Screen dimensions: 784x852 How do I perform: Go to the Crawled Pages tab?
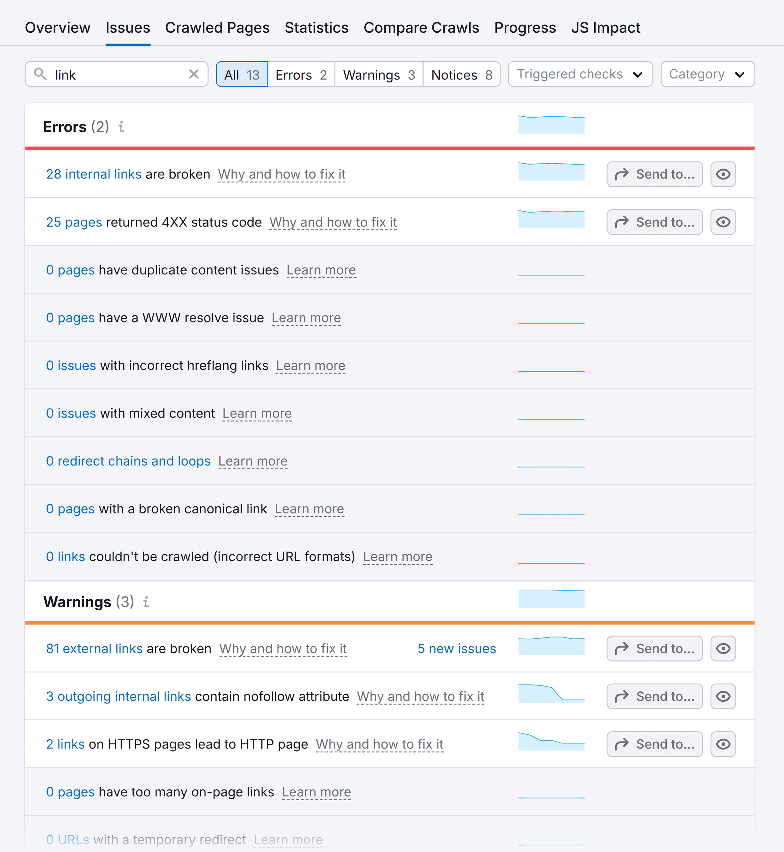point(217,28)
